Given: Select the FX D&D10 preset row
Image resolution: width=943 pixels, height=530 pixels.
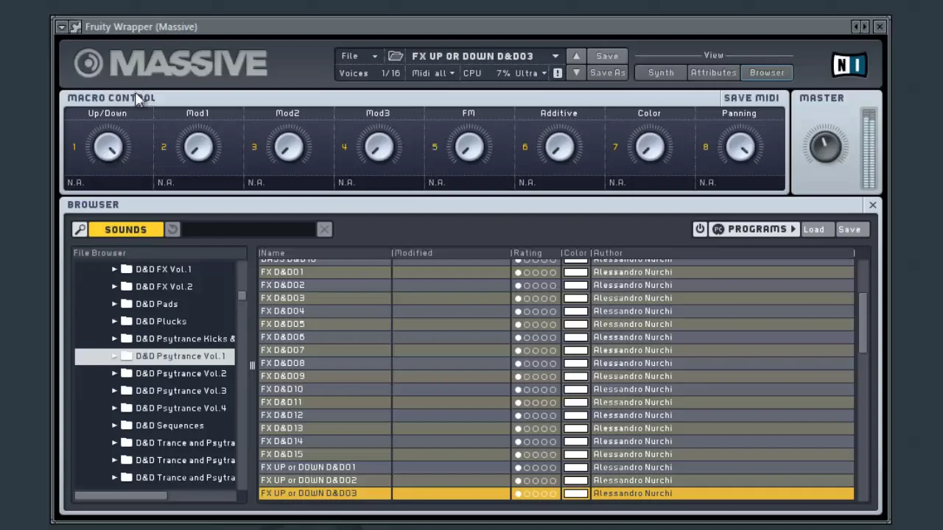Looking at the screenshot, I should pos(556,389).
